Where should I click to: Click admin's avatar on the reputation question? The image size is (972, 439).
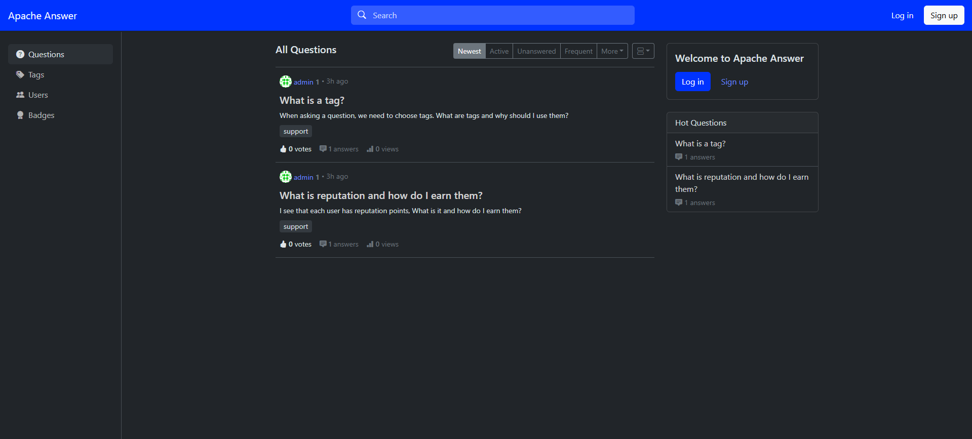tap(286, 177)
